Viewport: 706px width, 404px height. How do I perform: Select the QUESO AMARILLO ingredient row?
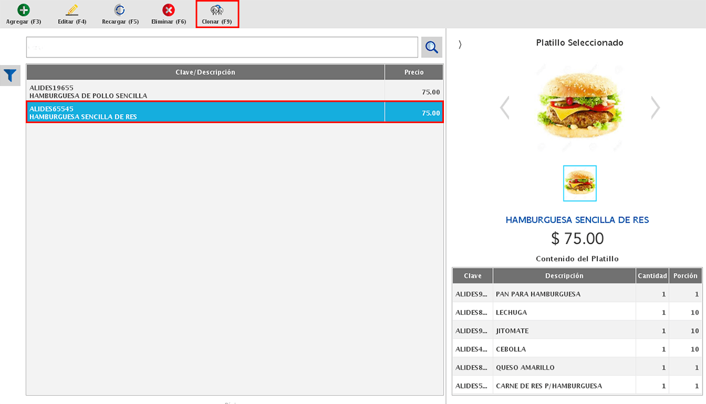pos(563,368)
